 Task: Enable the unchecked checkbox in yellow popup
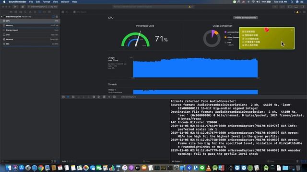pos(243,42)
